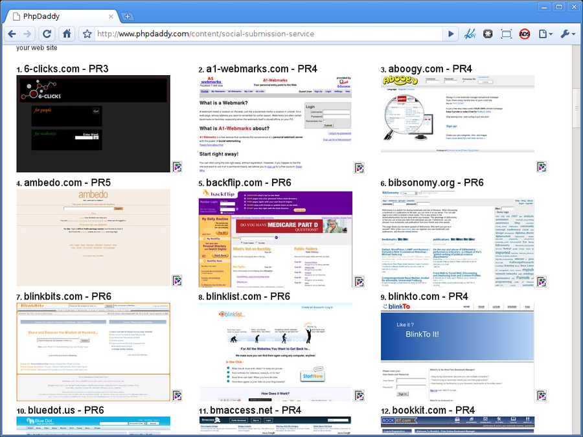Click the heading 'blinklist.com - PR6'
583x437 pixels.
coord(248,296)
